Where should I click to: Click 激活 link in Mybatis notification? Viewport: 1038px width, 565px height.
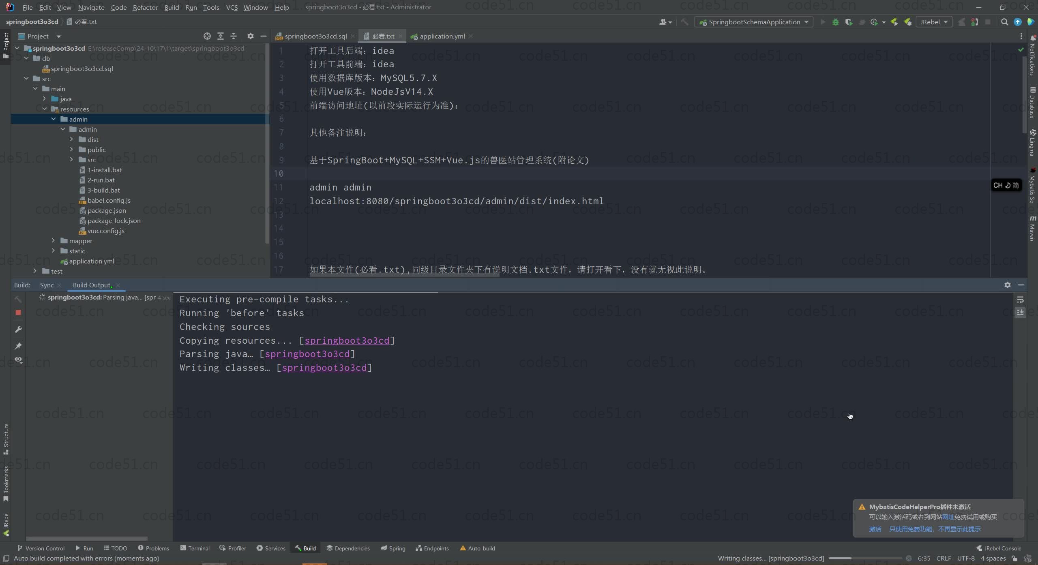(x=875, y=529)
